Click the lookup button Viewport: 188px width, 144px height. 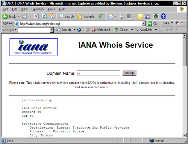point(129,73)
